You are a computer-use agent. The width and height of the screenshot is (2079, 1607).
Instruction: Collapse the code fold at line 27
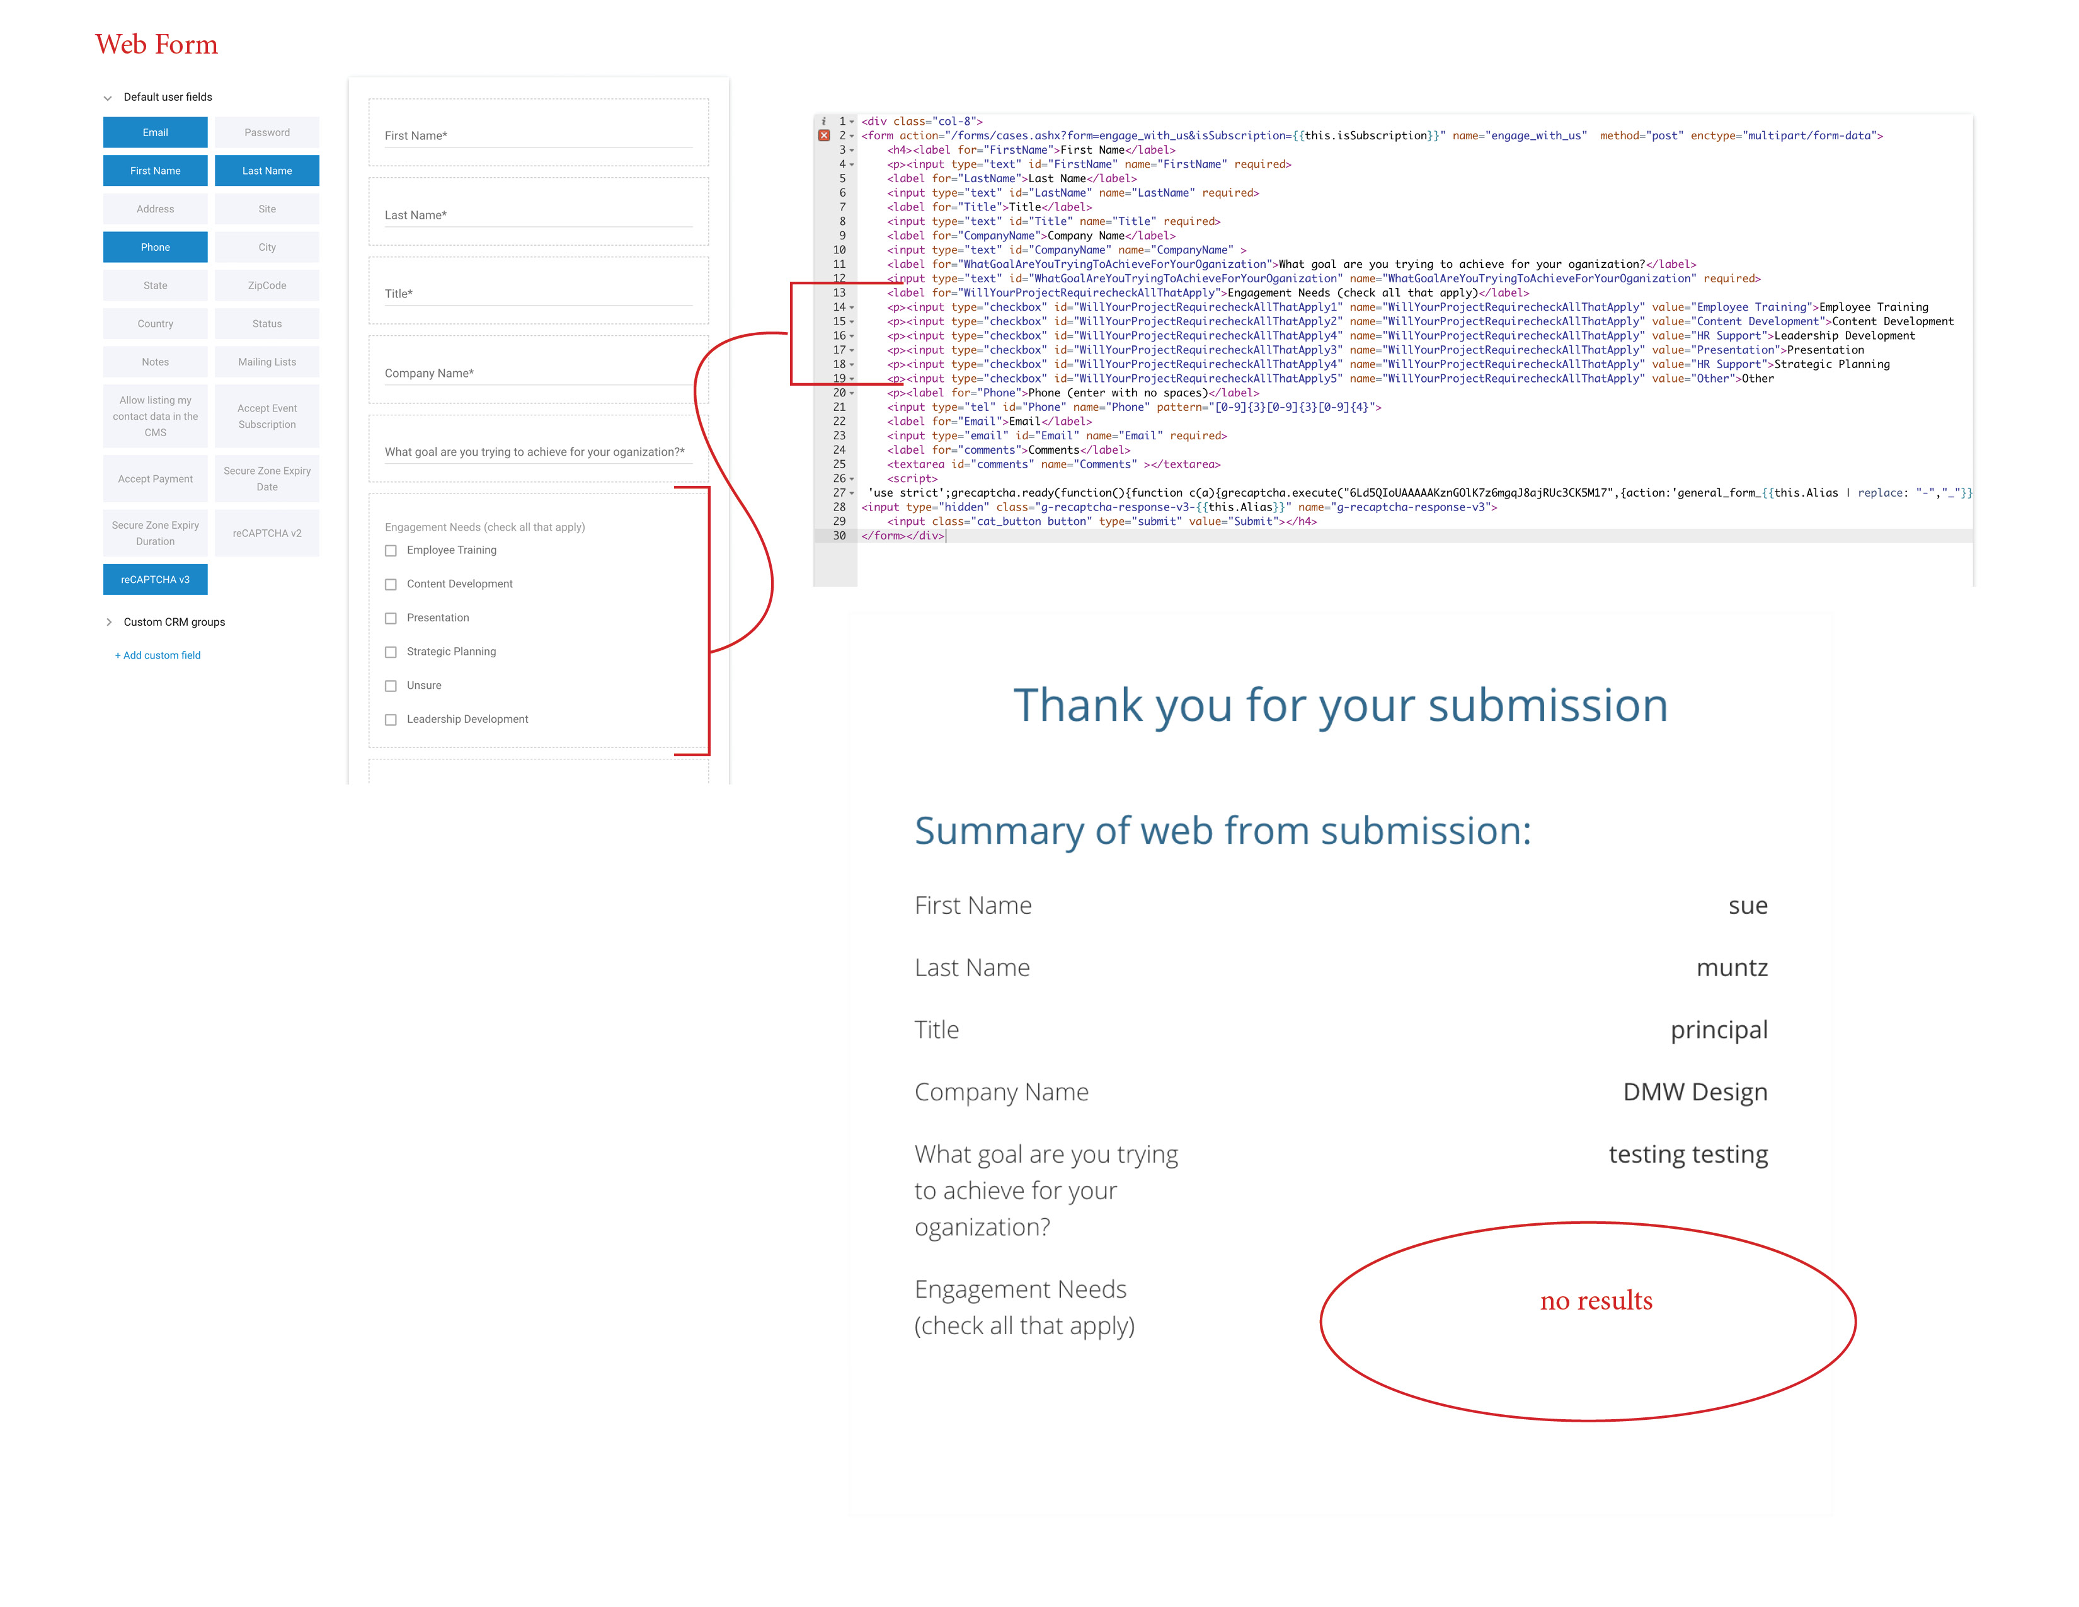[852, 493]
